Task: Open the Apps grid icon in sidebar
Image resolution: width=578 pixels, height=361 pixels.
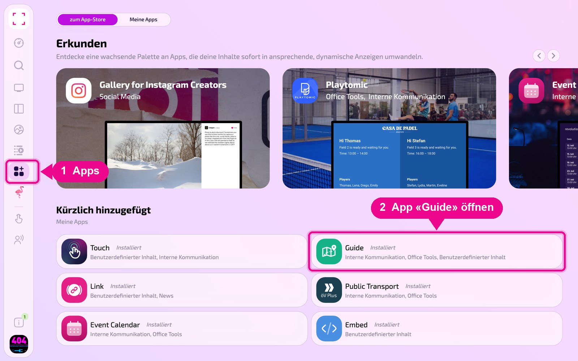Action: click(x=19, y=171)
